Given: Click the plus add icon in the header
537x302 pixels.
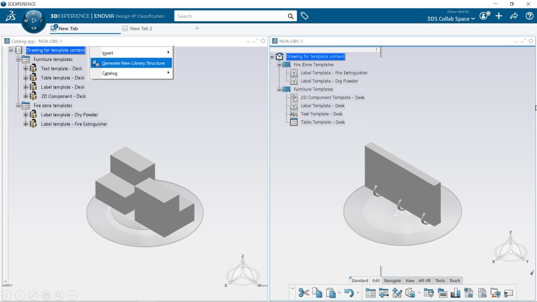Looking at the screenshot, I should (498, 16).
